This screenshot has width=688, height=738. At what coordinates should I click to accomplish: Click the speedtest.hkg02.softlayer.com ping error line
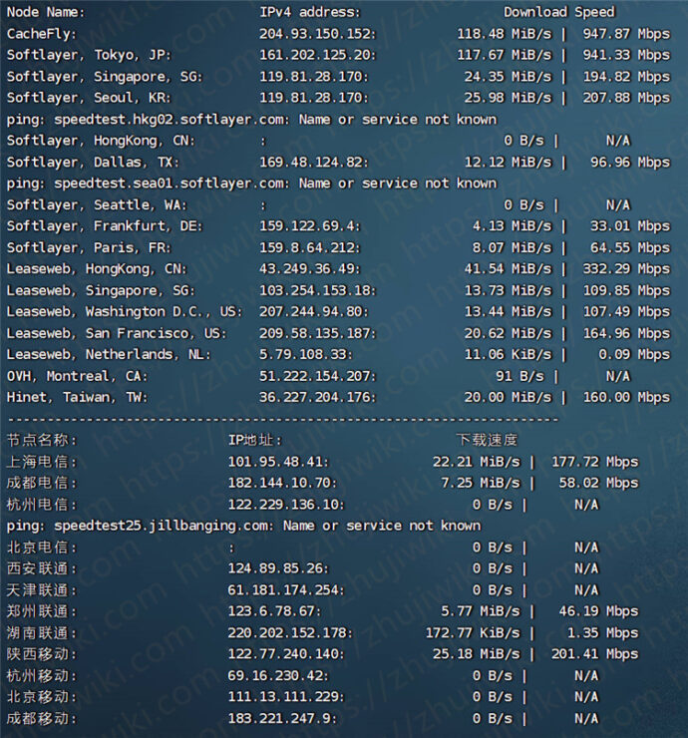click(251, 120)
